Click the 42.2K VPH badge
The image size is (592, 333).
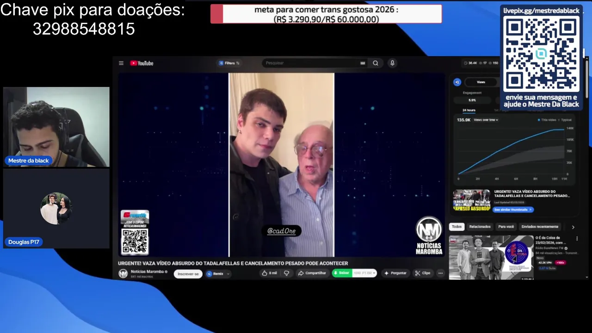544,263
